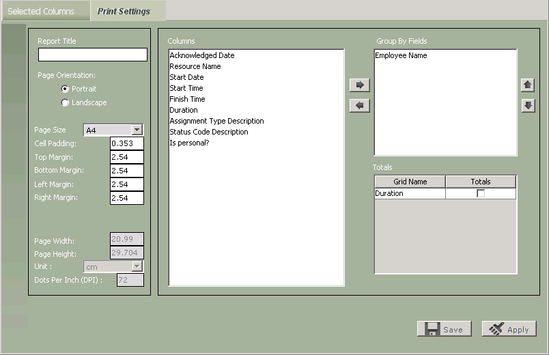Viewport: 549px width, 355px height.
Task: Select Employee Name in Group By Fields
Action: (x=401, y=55)
